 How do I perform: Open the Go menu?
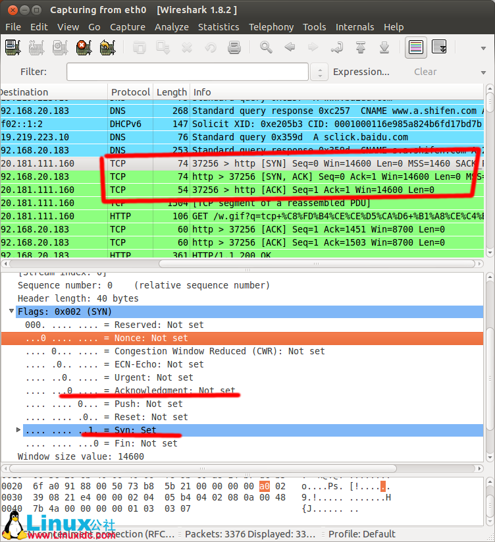pyautogui.click(x=94, y=27)
